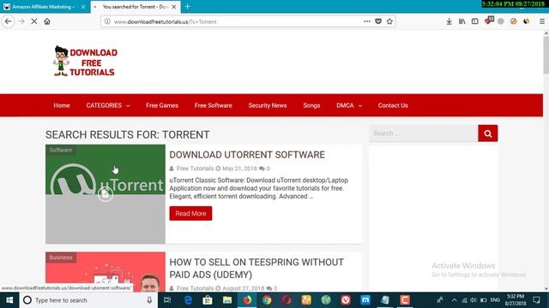Open Windows Task View
This screenshot has height=308, width=549.
click(167, 300)
